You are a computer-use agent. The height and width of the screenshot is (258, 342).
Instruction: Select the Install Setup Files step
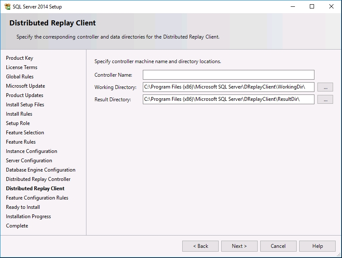(x=25, y=105)
